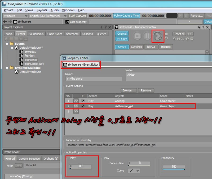Click the wave-shaped indicator icon under Reset All
The width and height of the screenshot is (212, 179).
point(187,39)
